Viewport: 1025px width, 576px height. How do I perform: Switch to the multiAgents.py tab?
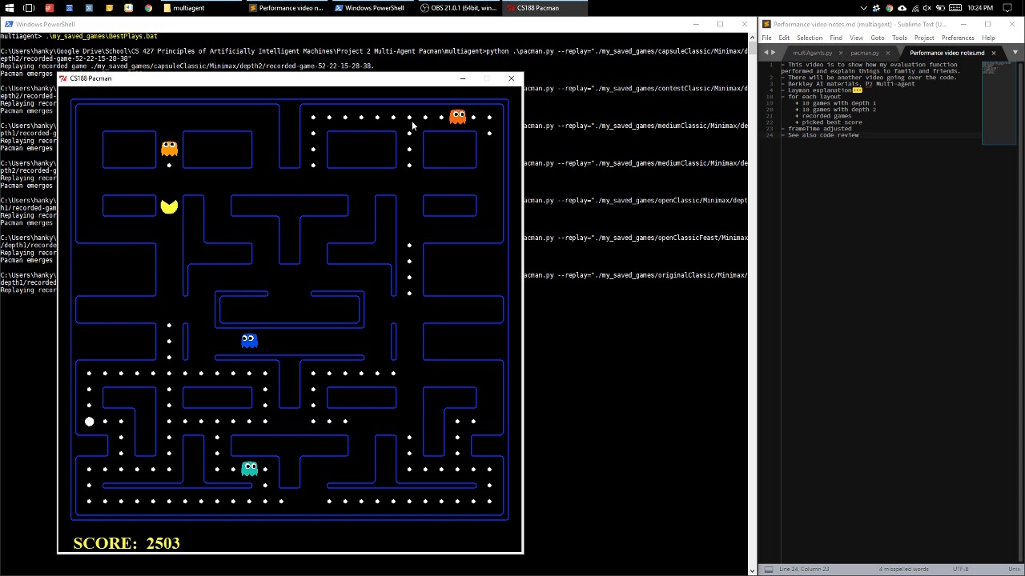click(812, 53)
